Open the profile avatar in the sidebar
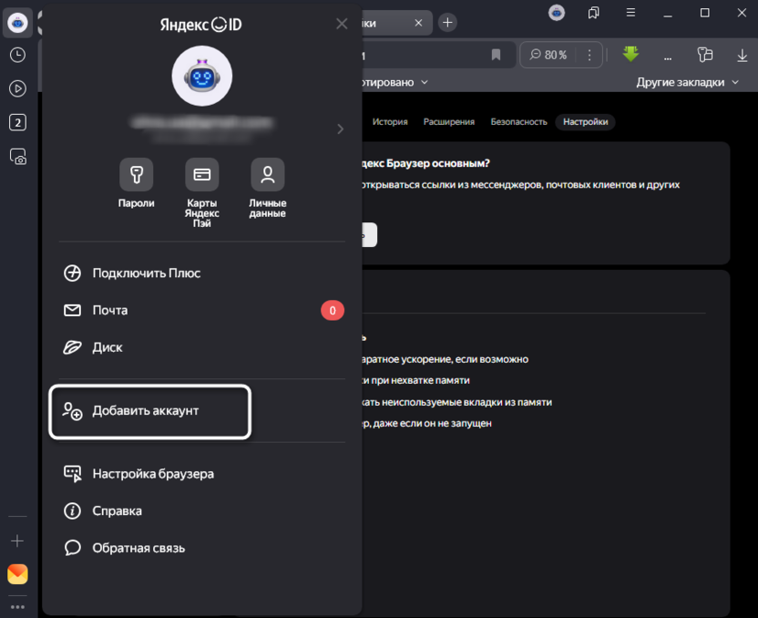 pyautogui.click(x=18, y=23)
